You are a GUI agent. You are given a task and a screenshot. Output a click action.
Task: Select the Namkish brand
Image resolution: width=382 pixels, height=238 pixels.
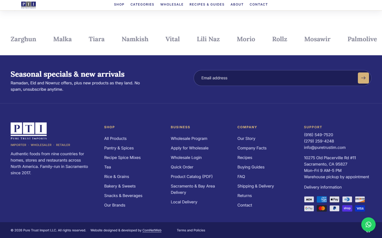(135, 39)
